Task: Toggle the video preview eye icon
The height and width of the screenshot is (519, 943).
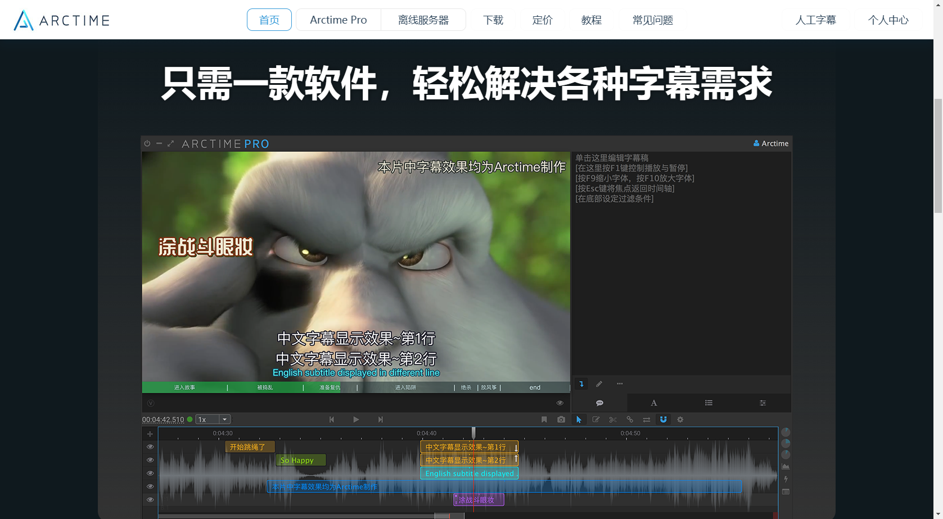Action: pyautogui.click(x=560, y=403)
